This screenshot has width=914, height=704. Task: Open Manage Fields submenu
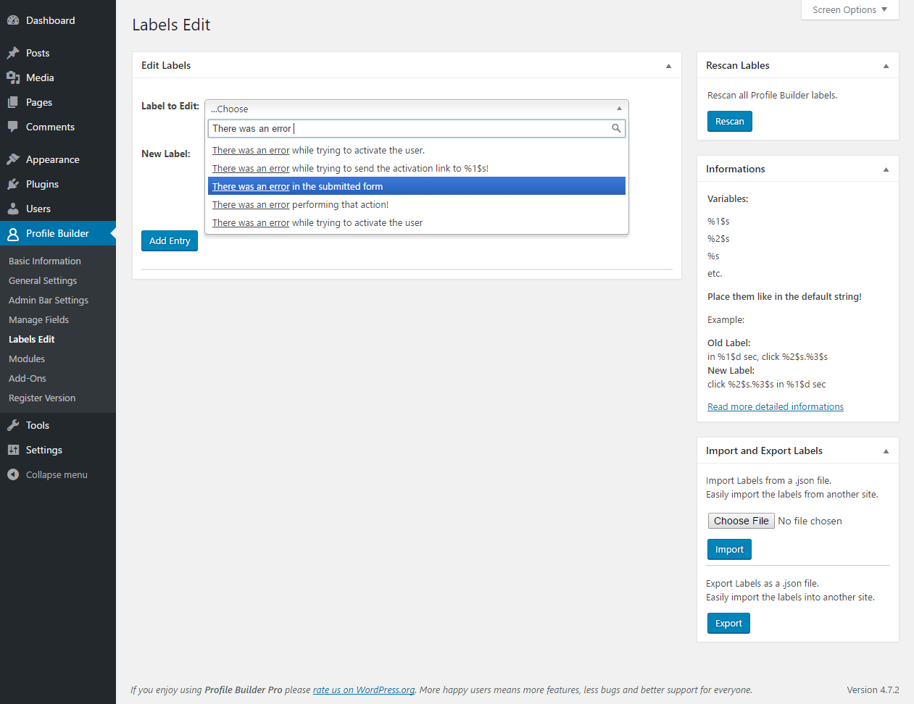pyautogui.click(x=39, y=319)
